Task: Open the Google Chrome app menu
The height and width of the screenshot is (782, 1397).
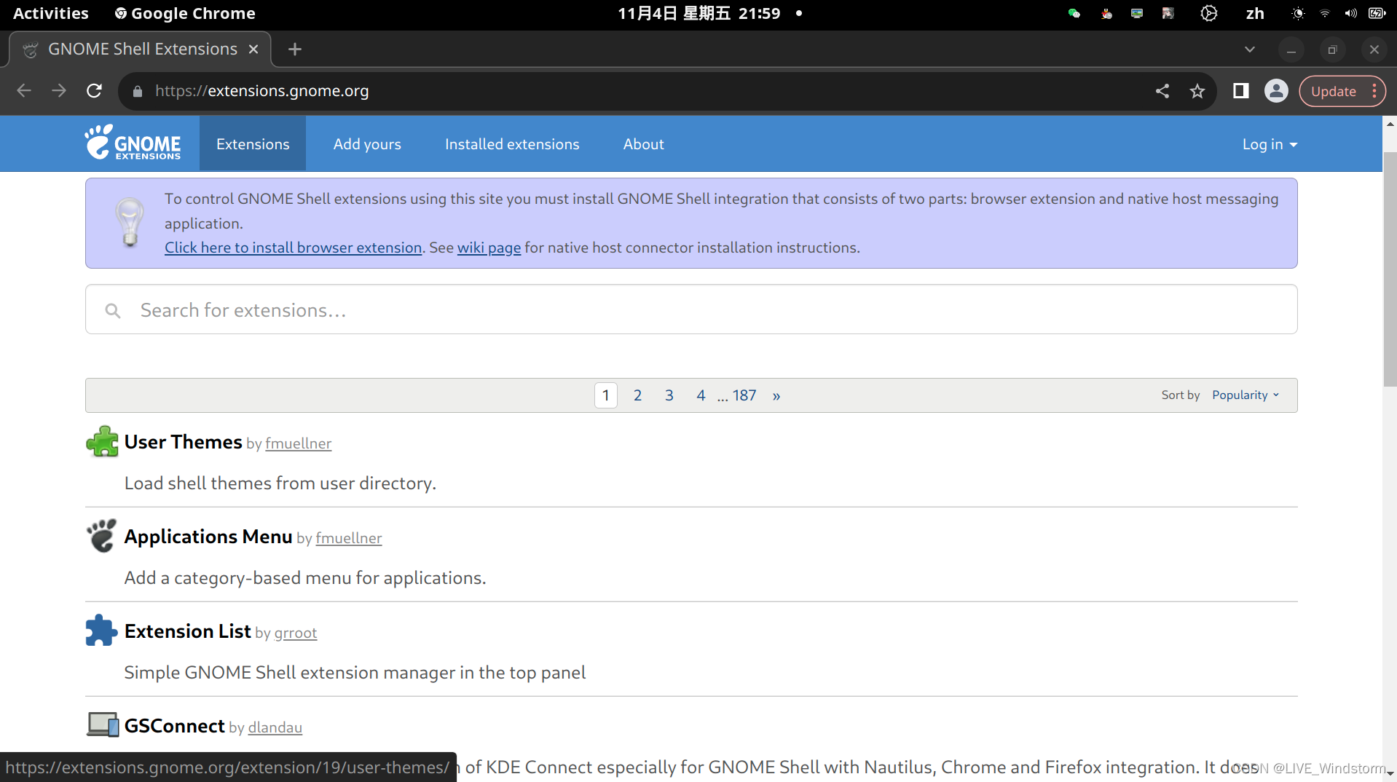Action: (x=185, y=13)
